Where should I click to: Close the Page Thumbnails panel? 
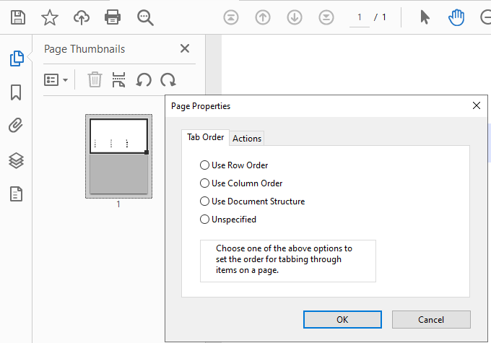(185, 48)
